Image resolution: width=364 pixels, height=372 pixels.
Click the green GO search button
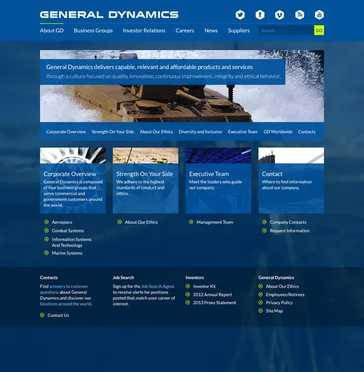[319, 31]
